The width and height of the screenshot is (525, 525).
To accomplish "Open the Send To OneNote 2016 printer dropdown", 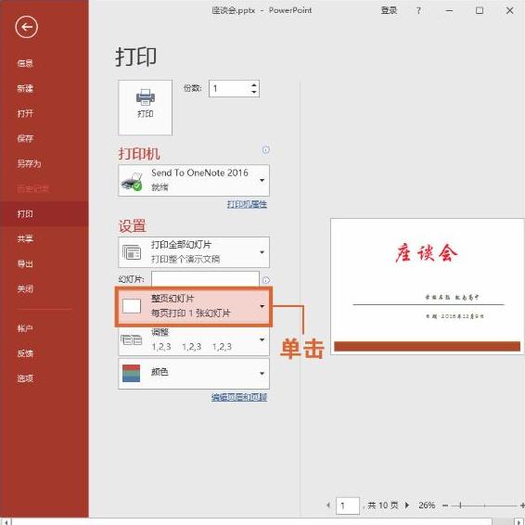I will click(x=194, y=180).
